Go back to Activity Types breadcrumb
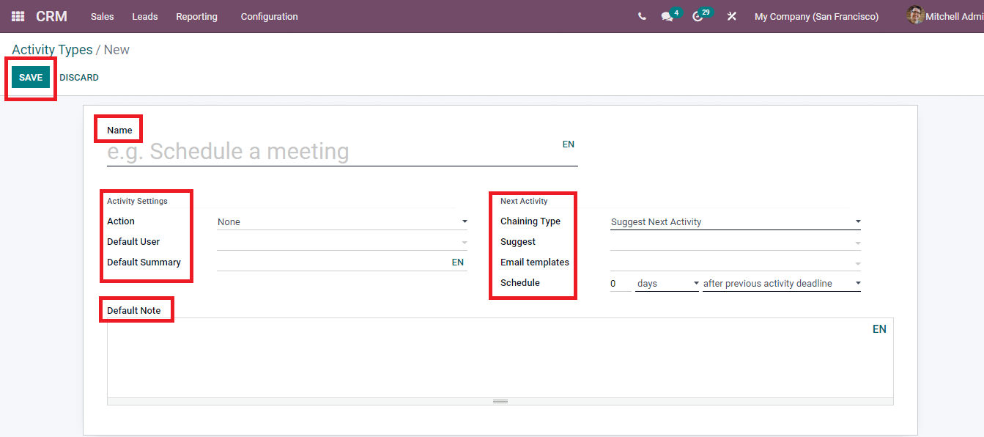This screenshot has width=984, height=437. (x=52, y=50)
